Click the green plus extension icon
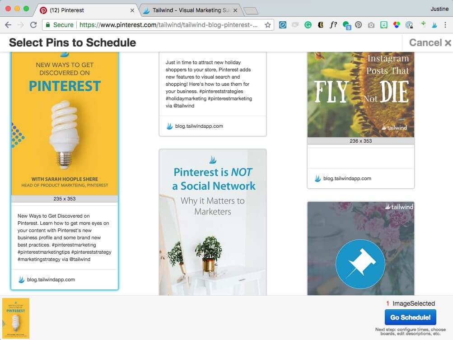This screenshot has width=453, height=340. coord(423,23)
